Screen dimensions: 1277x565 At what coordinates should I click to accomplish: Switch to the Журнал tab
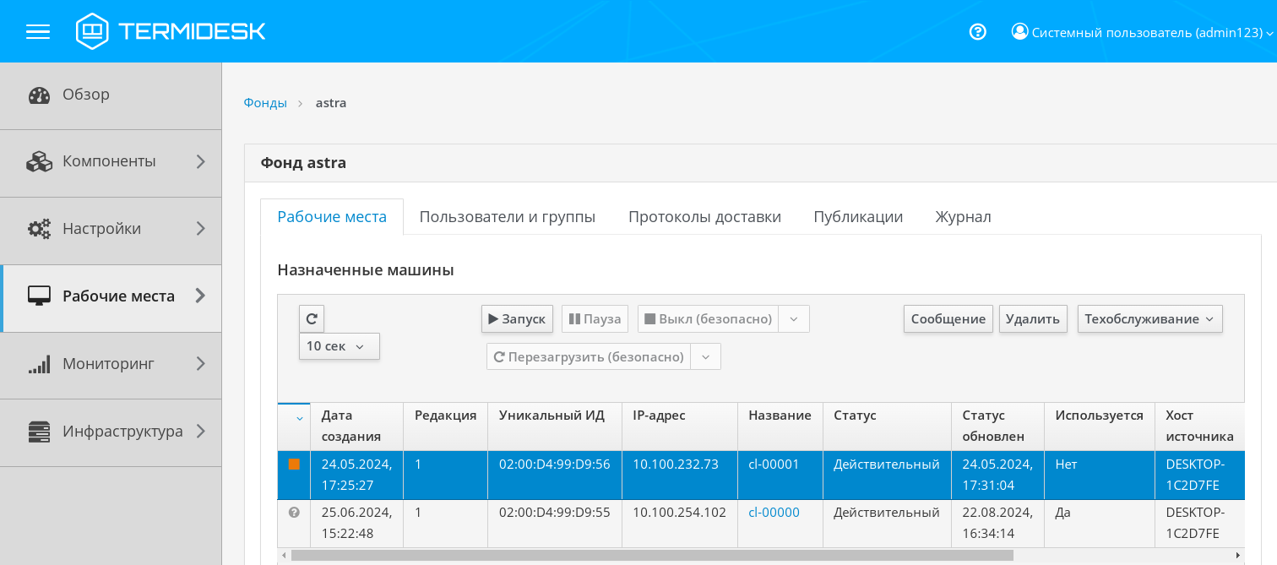pyautogui.click(x=963, y=217)
